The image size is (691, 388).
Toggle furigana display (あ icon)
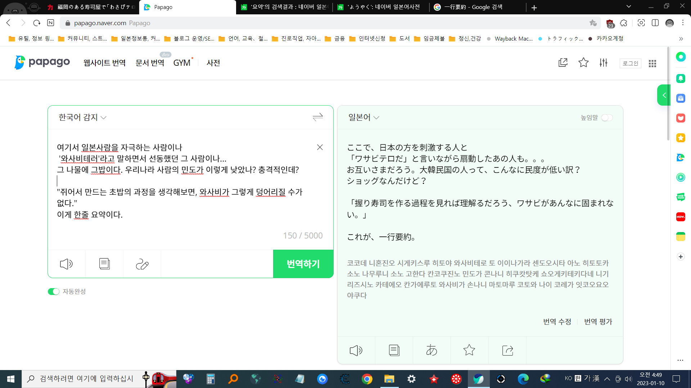click(432, 350)
